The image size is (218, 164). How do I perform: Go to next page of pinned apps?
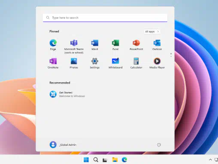pos(171,56)
